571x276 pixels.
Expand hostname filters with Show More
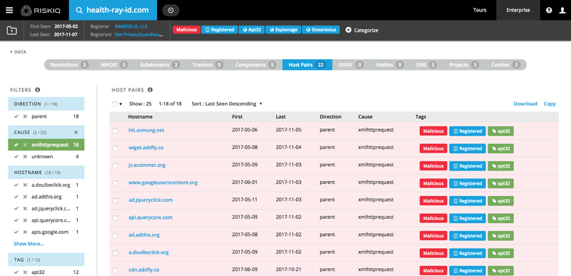point(29,244)
